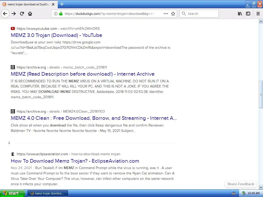The height and width of the screenshot is (197, 263).
Task: Click the page number 2 marker
Action: point(9,143)
